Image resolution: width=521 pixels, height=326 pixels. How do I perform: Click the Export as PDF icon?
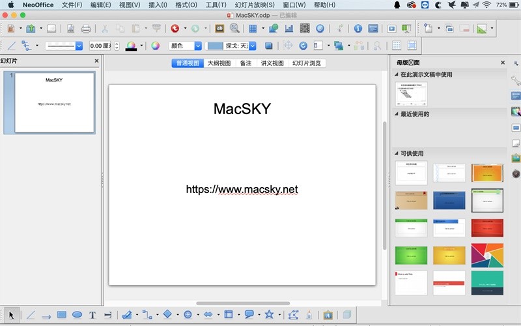click(70, 29)
